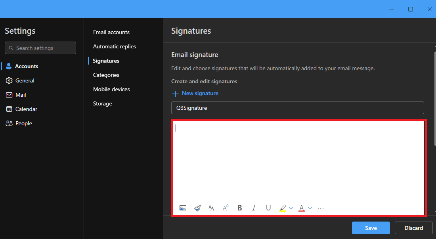Open more formatting options ellipsis
This screenshot has width=436, height=239.
click(x=321, y=208)
